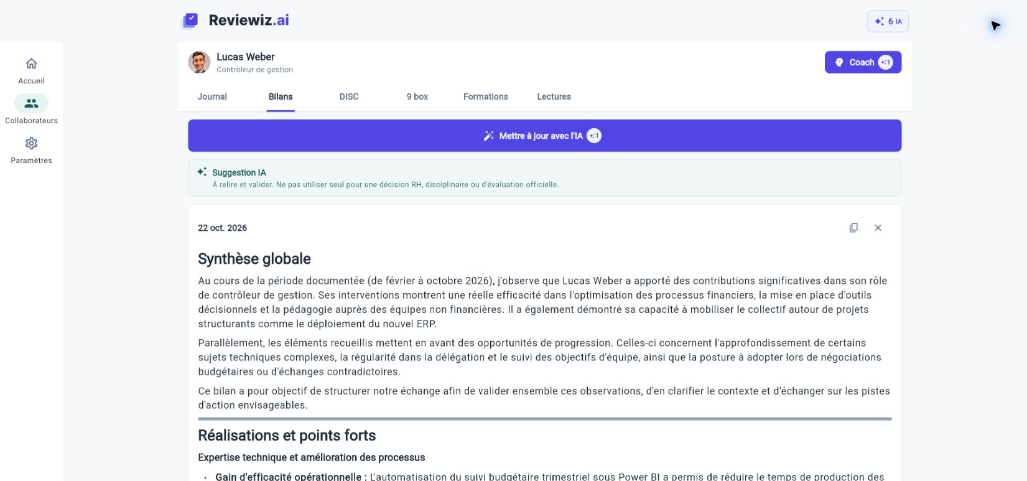Click the Suggestion IA sparkle icon
The image size is (1027, 481).
(x=202, y=172)
